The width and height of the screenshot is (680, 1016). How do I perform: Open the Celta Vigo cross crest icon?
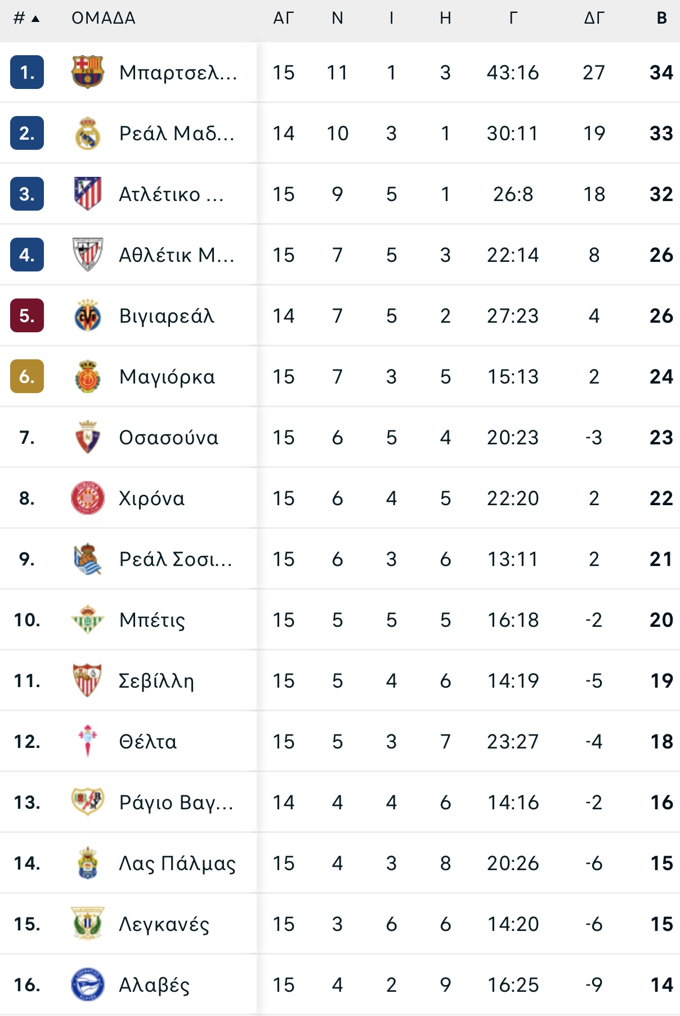[x=87, y=741]
